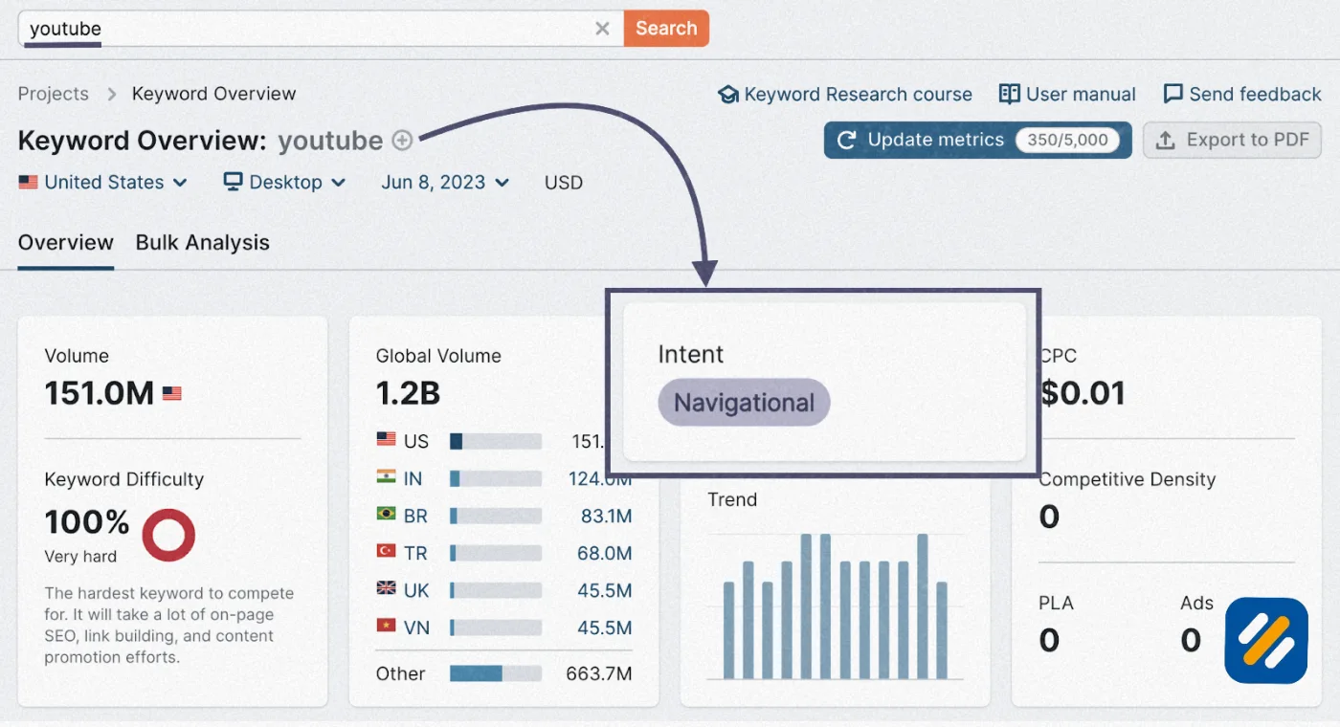Click the open book manual icon
Viewport: 1340px width, 727px height.
coord(1009,94)
